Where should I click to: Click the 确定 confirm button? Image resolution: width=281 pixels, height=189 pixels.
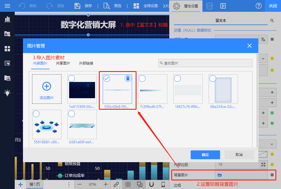tap(205, 155)
